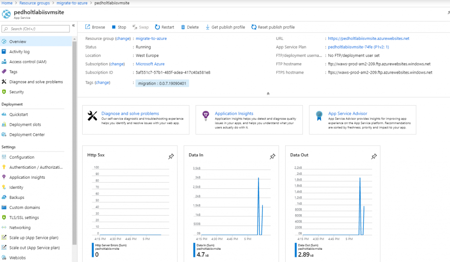Image resolution: width=450 pixels, height=262 pixels.
Task: Click the migration tag chip
Action: pyautogui.click(x=162, y=83)
